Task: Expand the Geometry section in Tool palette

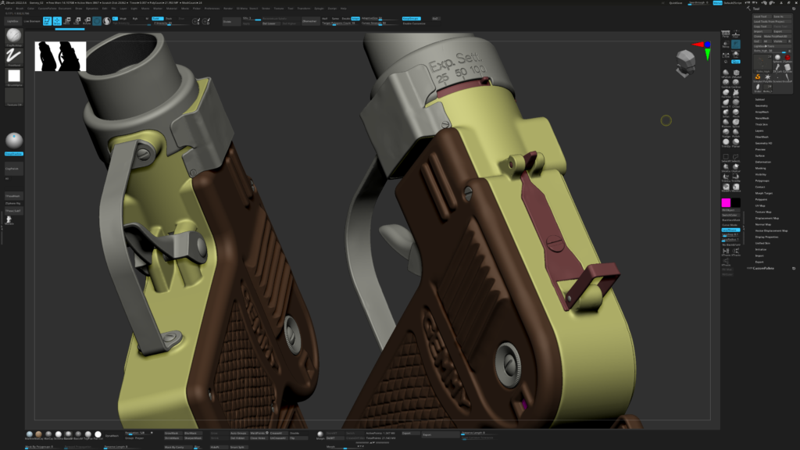Action: pyautogui.click(x=761, y=105)
